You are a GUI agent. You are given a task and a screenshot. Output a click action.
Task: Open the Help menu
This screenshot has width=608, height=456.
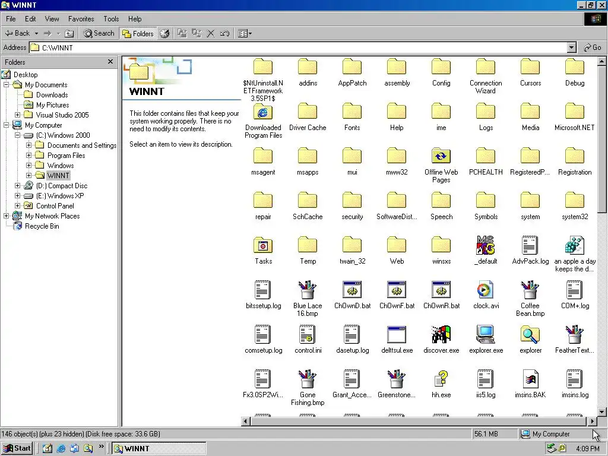coord(135,18)
